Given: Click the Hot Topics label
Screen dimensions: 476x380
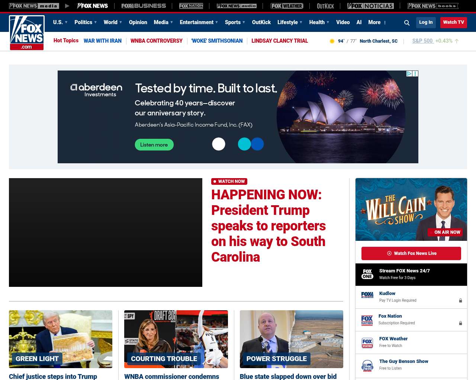Looking at the screenshot, I should [x=66, y=40].
